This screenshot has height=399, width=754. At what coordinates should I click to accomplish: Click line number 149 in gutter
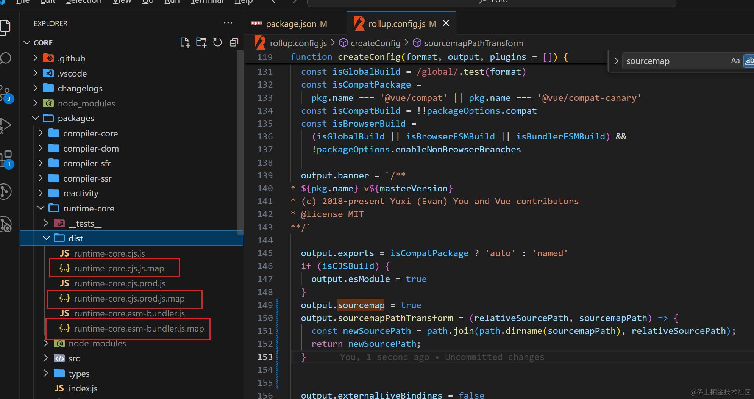click(x=265, y=305)
